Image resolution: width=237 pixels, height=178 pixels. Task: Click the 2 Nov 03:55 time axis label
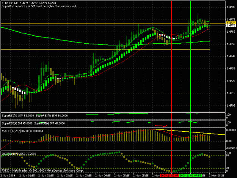pyautogui.click(x=84, y=175)
